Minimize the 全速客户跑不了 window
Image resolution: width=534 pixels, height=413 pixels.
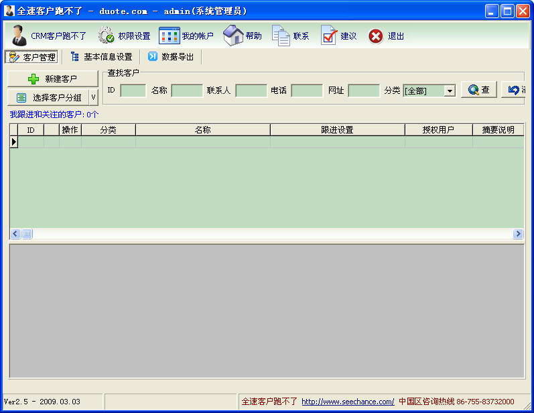[x=491, y=11]
